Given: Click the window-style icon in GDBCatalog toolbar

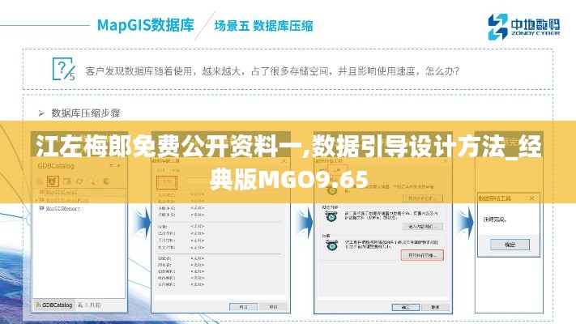Looking at the screenshot, I should tap(67, 181).
